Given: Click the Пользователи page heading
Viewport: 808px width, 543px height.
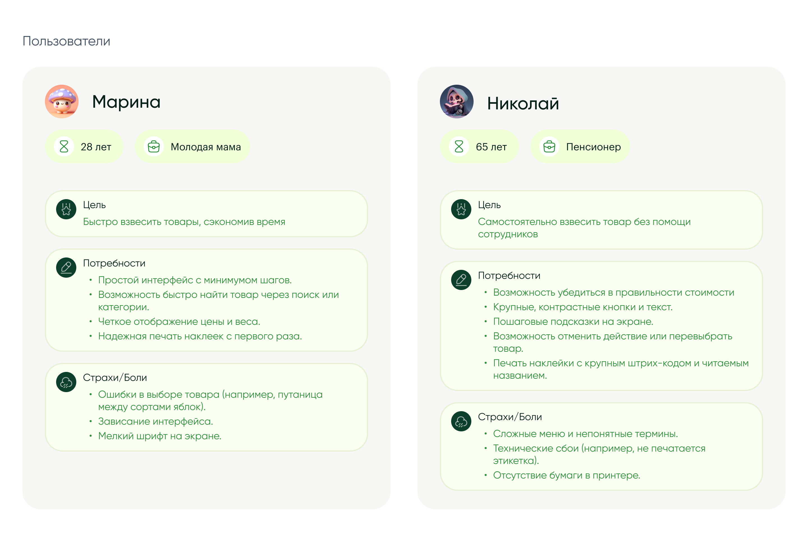Looking at the screenshot, I should (66, 41).
